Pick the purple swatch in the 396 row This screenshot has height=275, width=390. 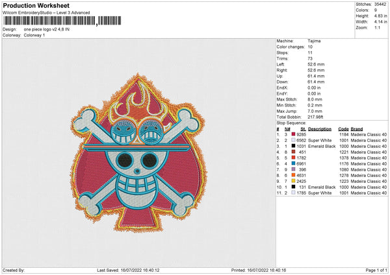293,169
